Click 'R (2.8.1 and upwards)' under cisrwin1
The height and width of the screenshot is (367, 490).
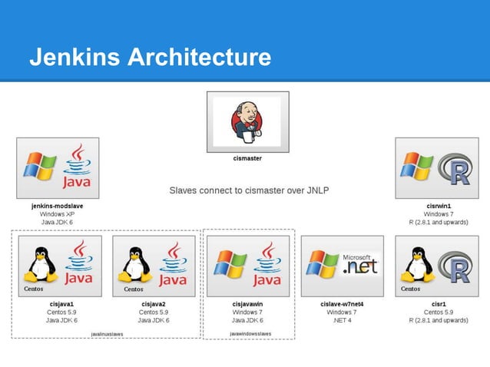point(439,223)
